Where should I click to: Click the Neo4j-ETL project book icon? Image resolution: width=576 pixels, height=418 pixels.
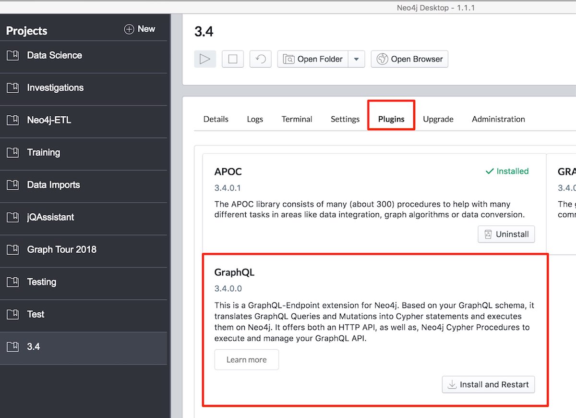pos(12,120)
